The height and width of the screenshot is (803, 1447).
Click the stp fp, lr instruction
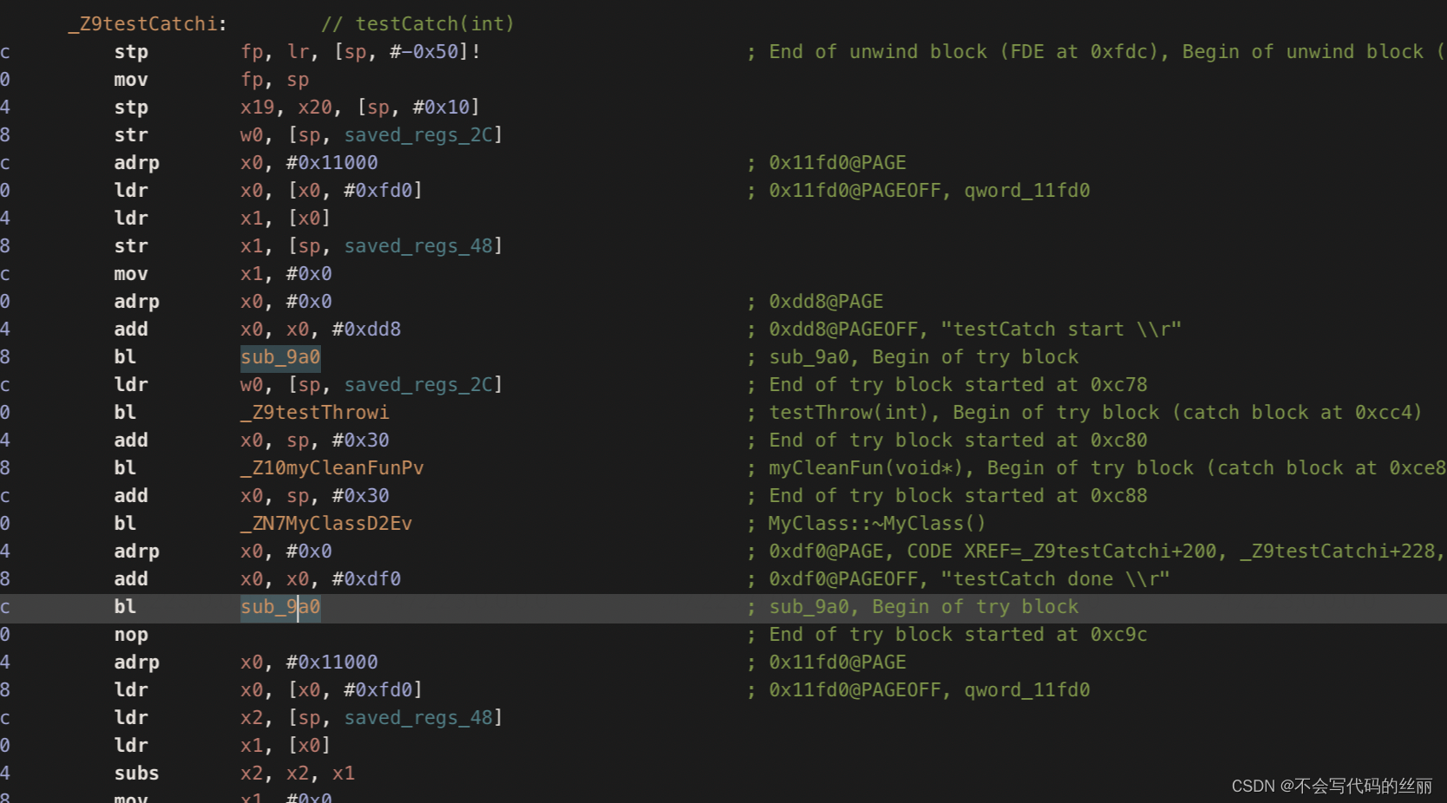[x=297, y=52]
